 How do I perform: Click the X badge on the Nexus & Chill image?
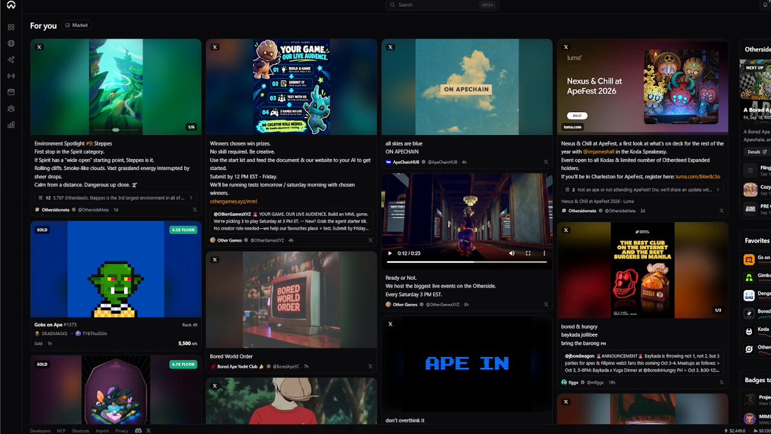[x=566, y=47]
